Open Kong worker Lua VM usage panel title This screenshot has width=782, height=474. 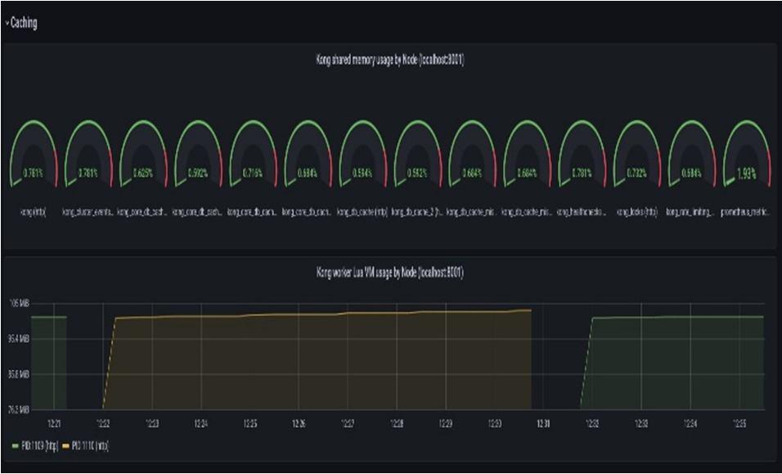pos(390,273)
